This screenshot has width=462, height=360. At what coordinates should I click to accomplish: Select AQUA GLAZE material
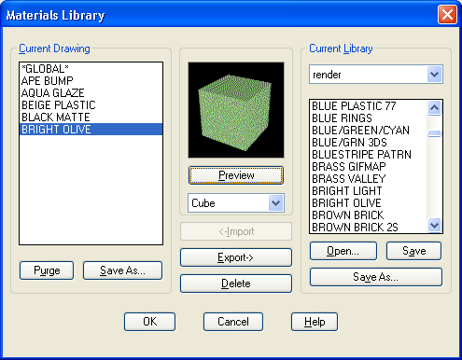coord(91,92)
